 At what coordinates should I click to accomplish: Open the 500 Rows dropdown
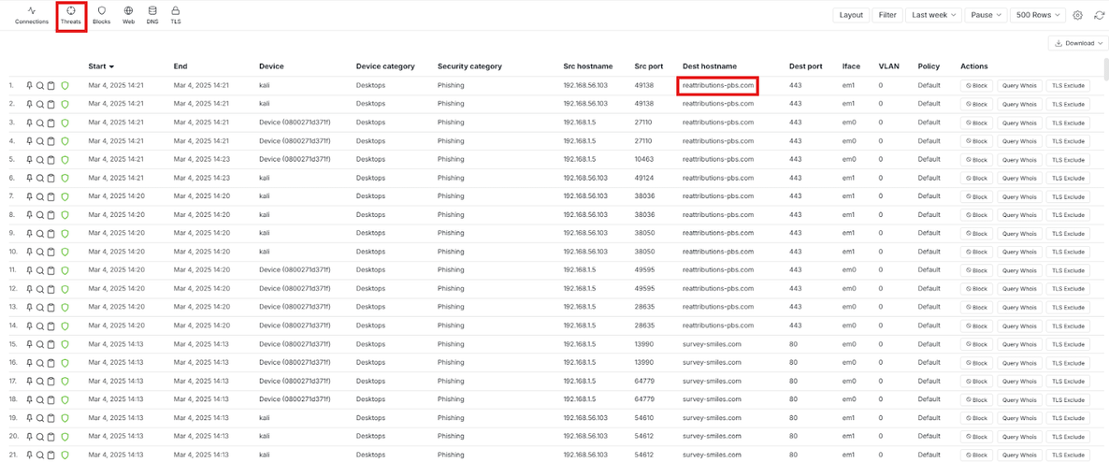pyautogui.click(x=1038, y=15)
